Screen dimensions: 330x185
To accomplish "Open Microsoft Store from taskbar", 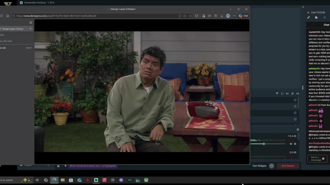I will coord(71,180).
